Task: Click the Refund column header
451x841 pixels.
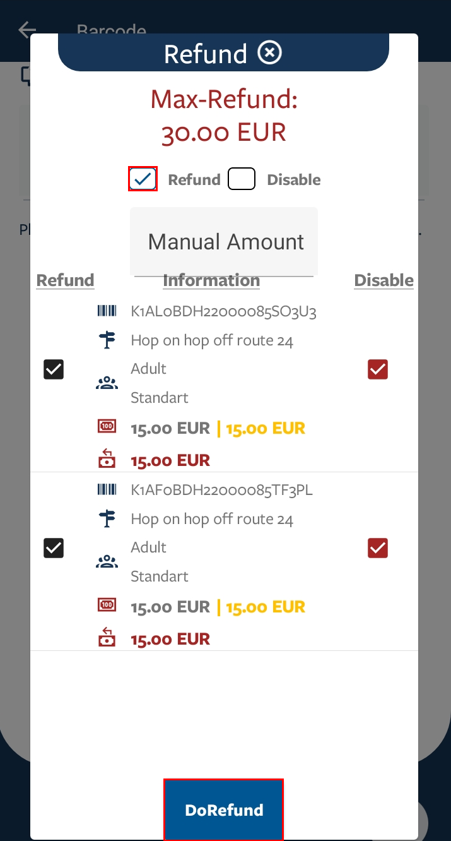Action: [x=65, y=280]
